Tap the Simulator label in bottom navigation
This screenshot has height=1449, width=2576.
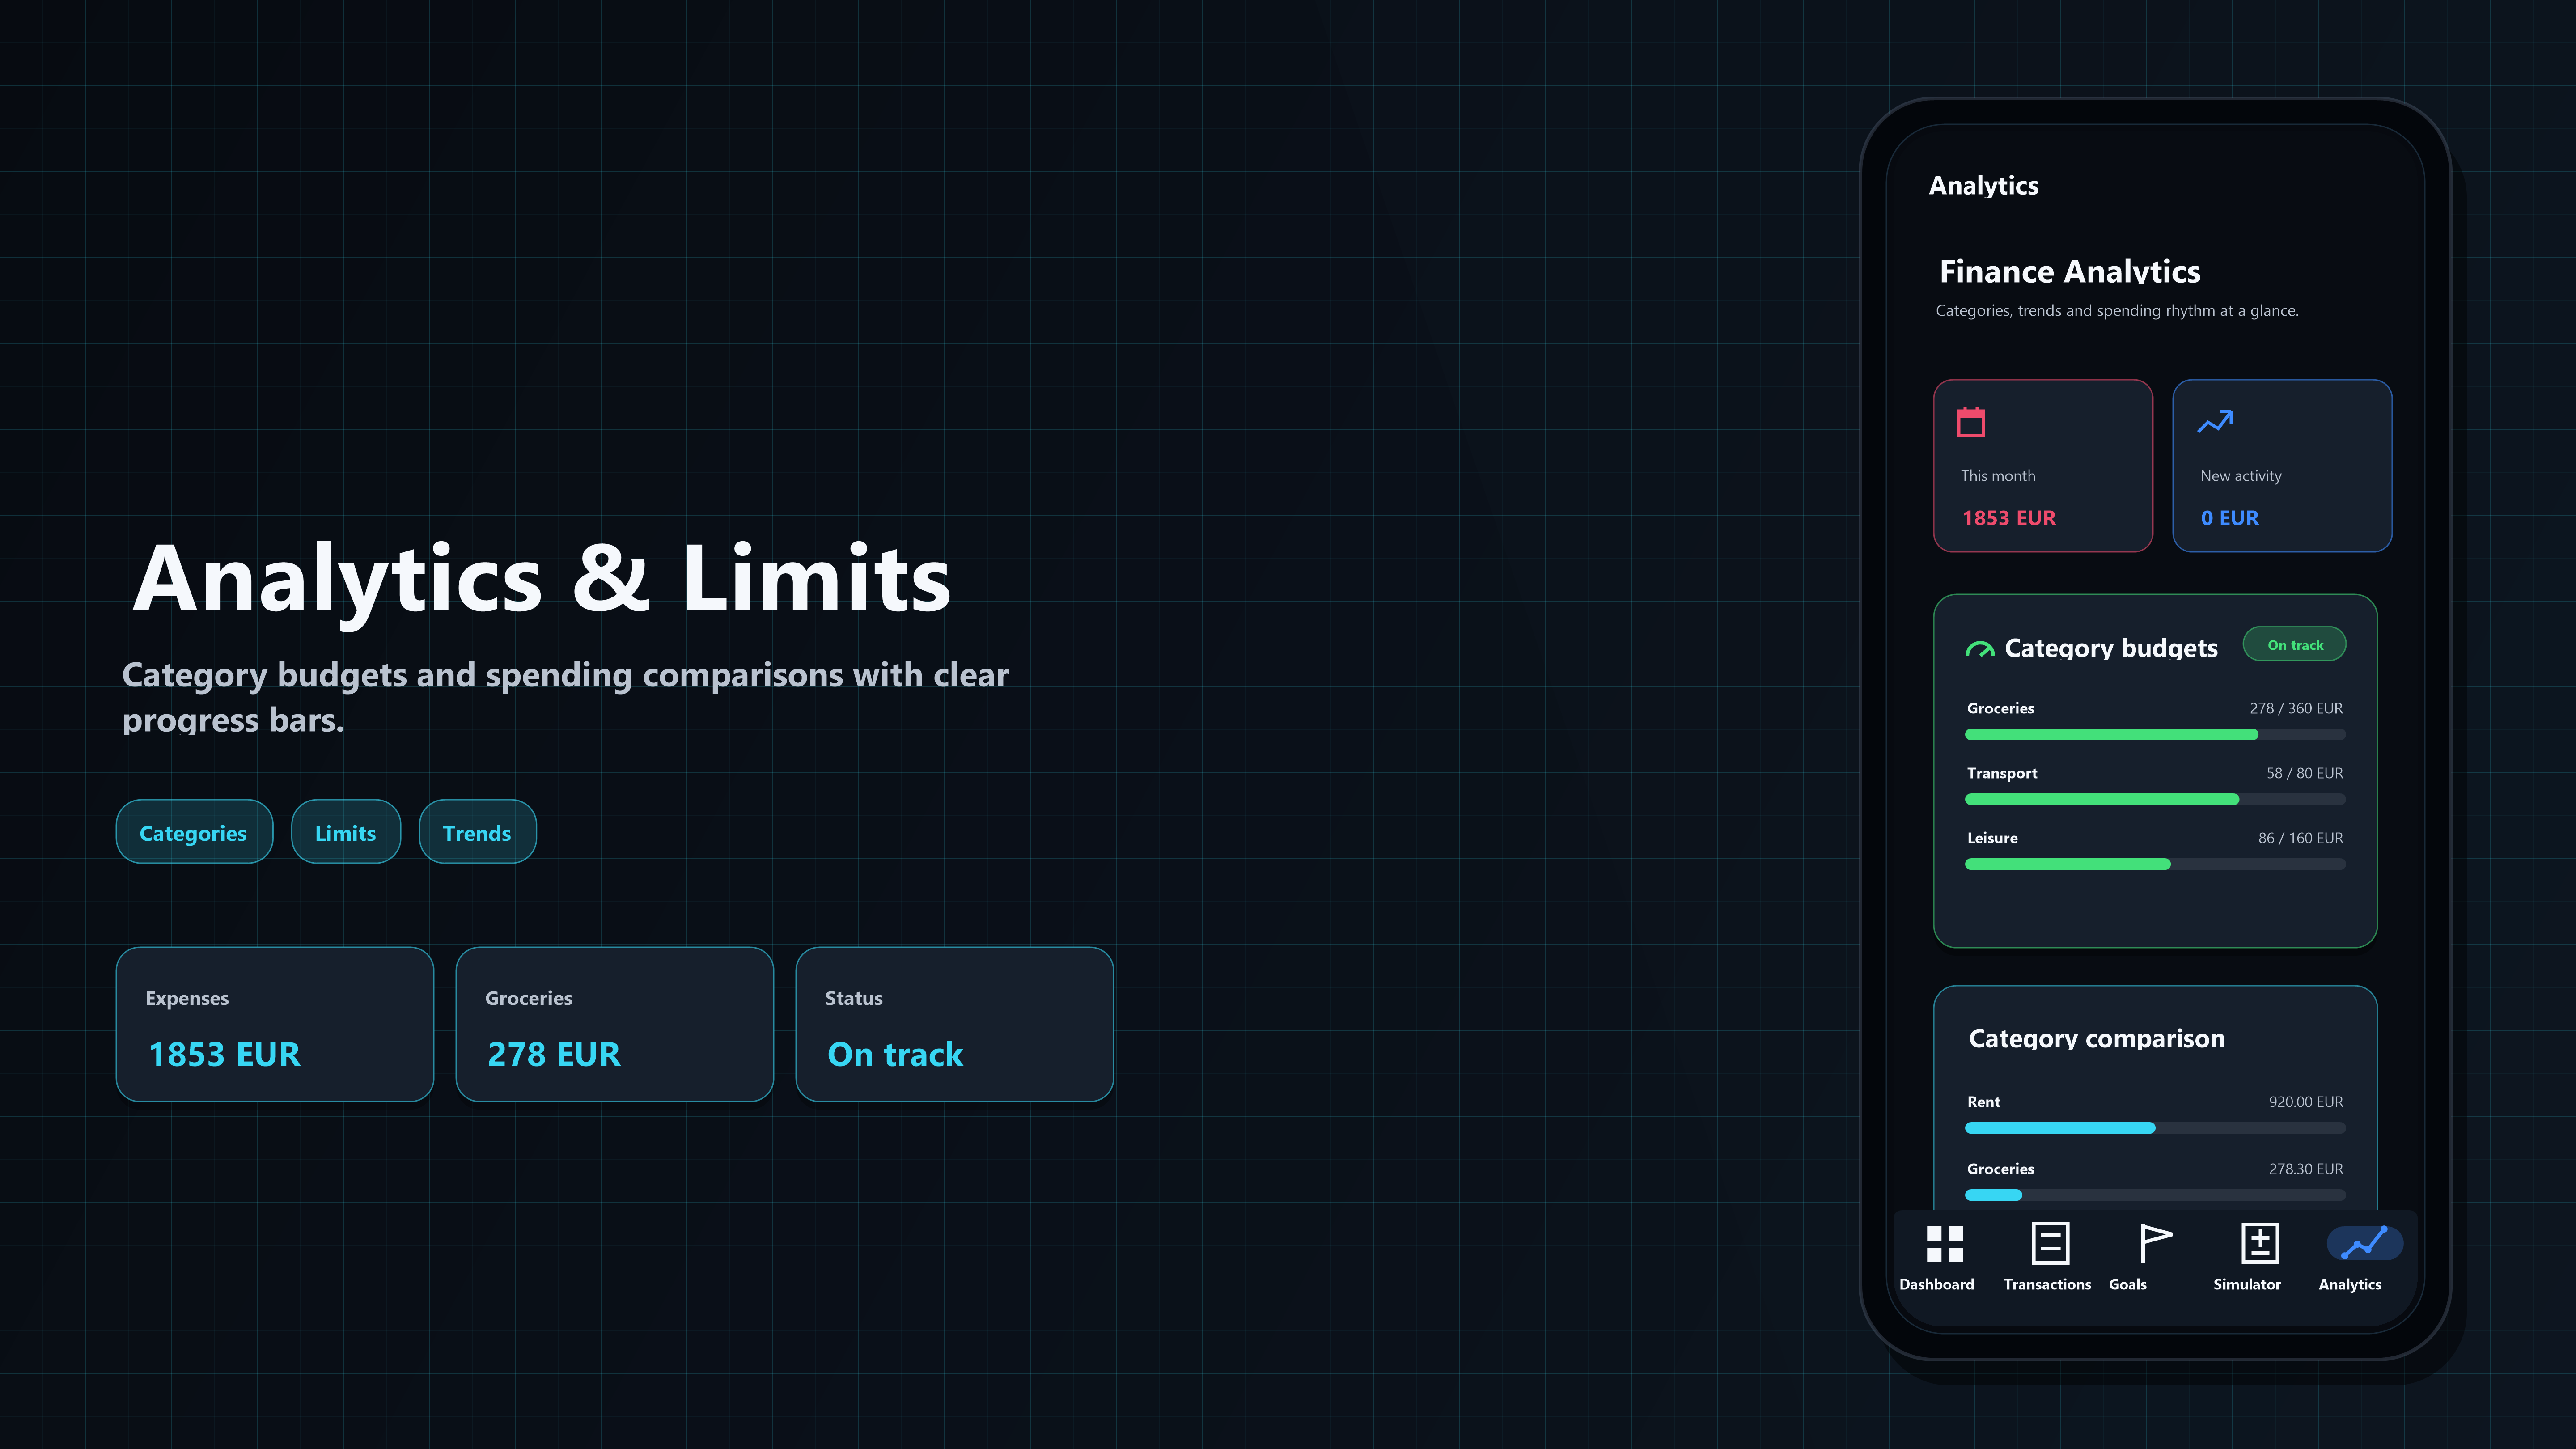[x=2247, y=1285]
